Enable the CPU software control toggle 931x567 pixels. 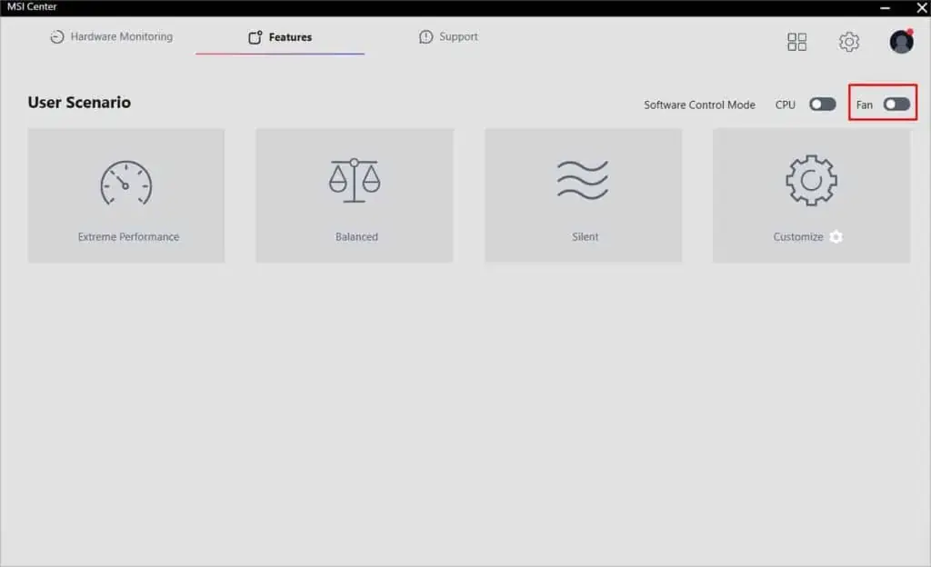[822, 104]
